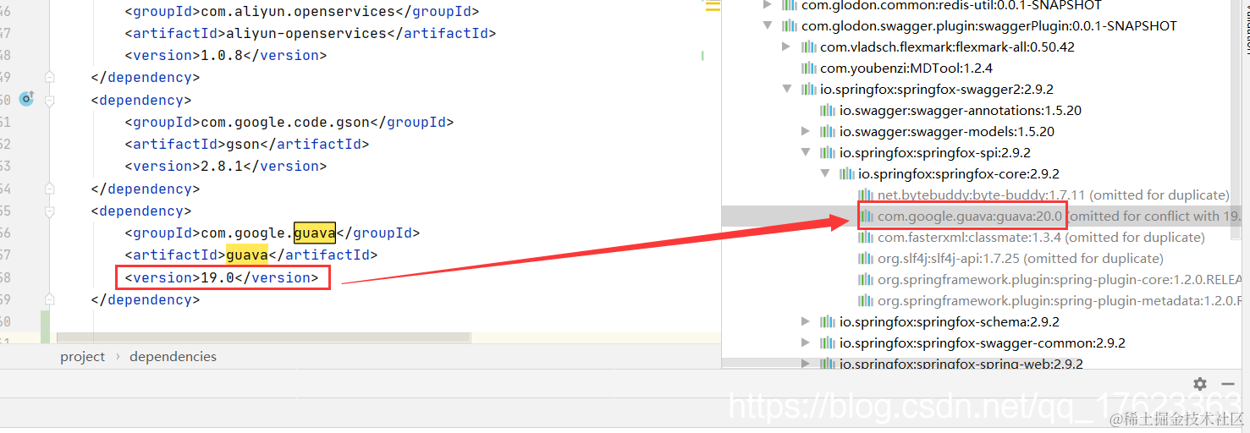
Task: Click the dependencies breadcrumb
Action: click(173, 357)
